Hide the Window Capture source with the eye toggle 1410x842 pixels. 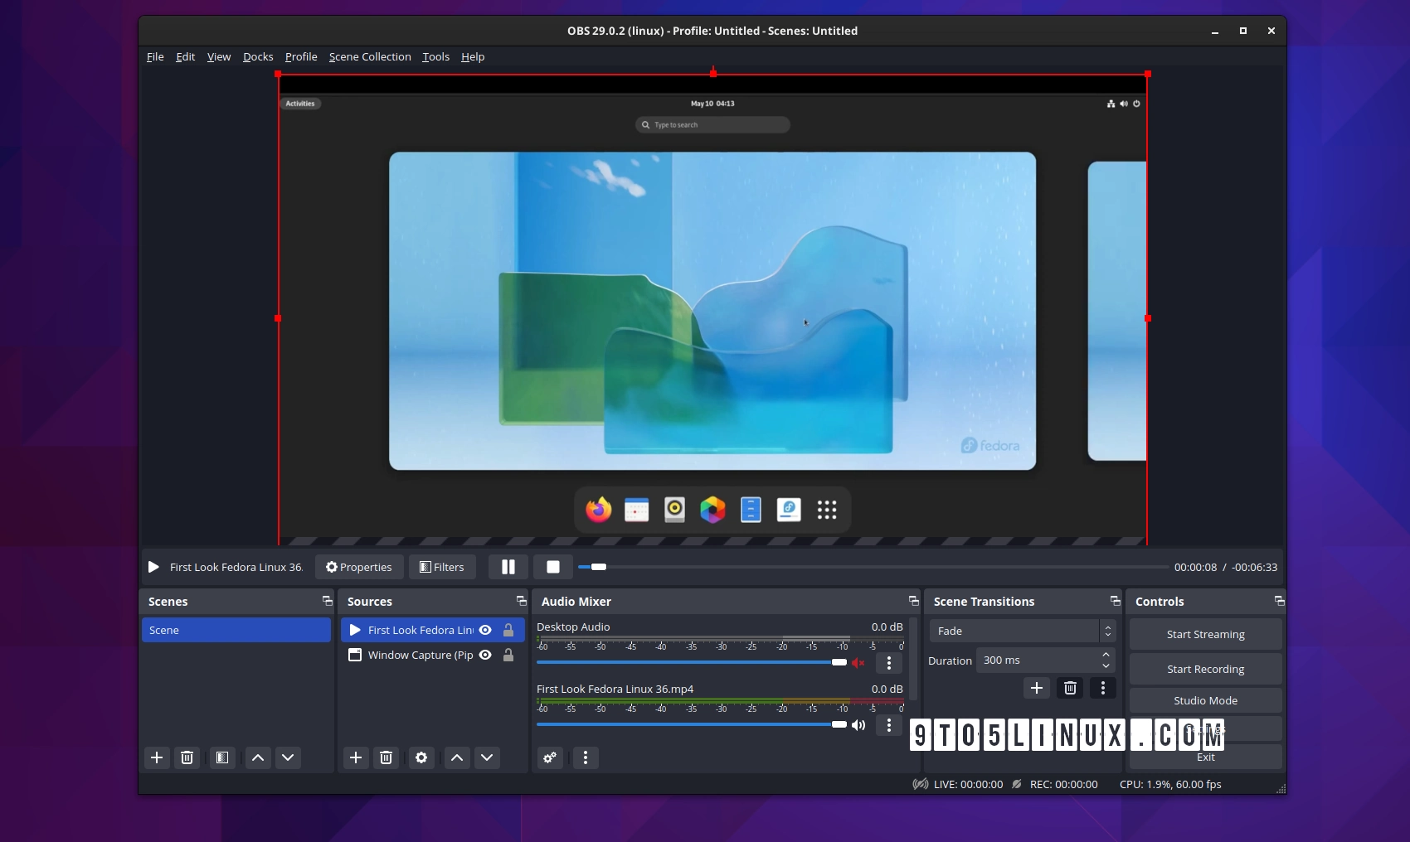tap(485, 655)
